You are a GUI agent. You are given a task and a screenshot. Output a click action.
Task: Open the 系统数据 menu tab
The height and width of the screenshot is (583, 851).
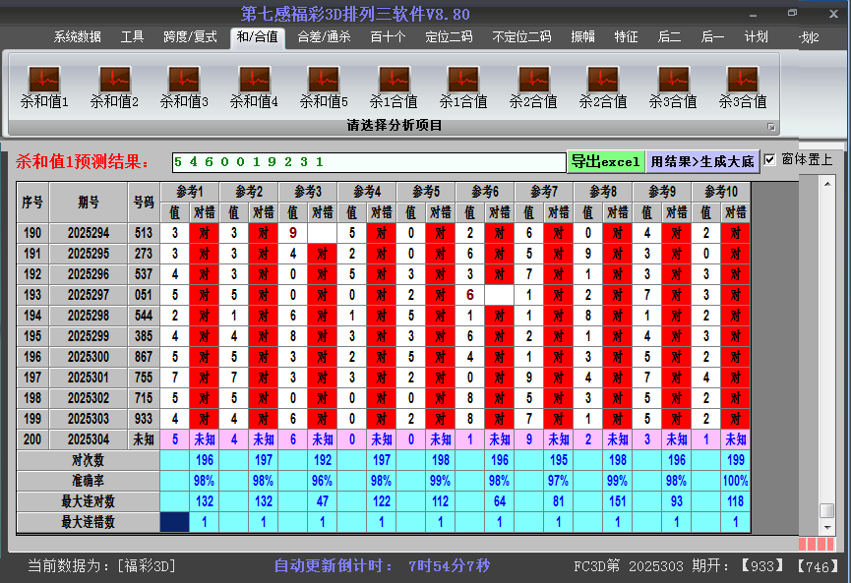77,37
